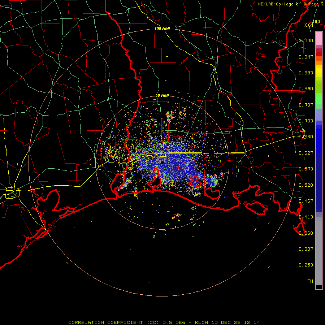The image size is (325, 325).
Task: Click the DCC product label
Action: pos(317,22)
